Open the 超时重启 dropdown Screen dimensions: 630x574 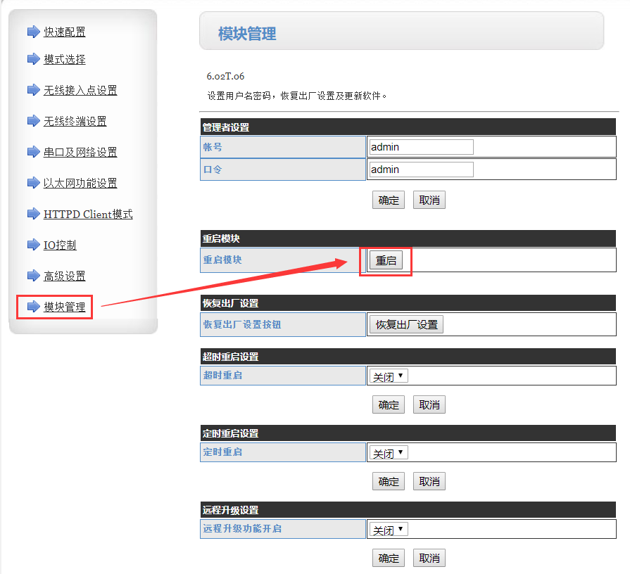(388, 376)
